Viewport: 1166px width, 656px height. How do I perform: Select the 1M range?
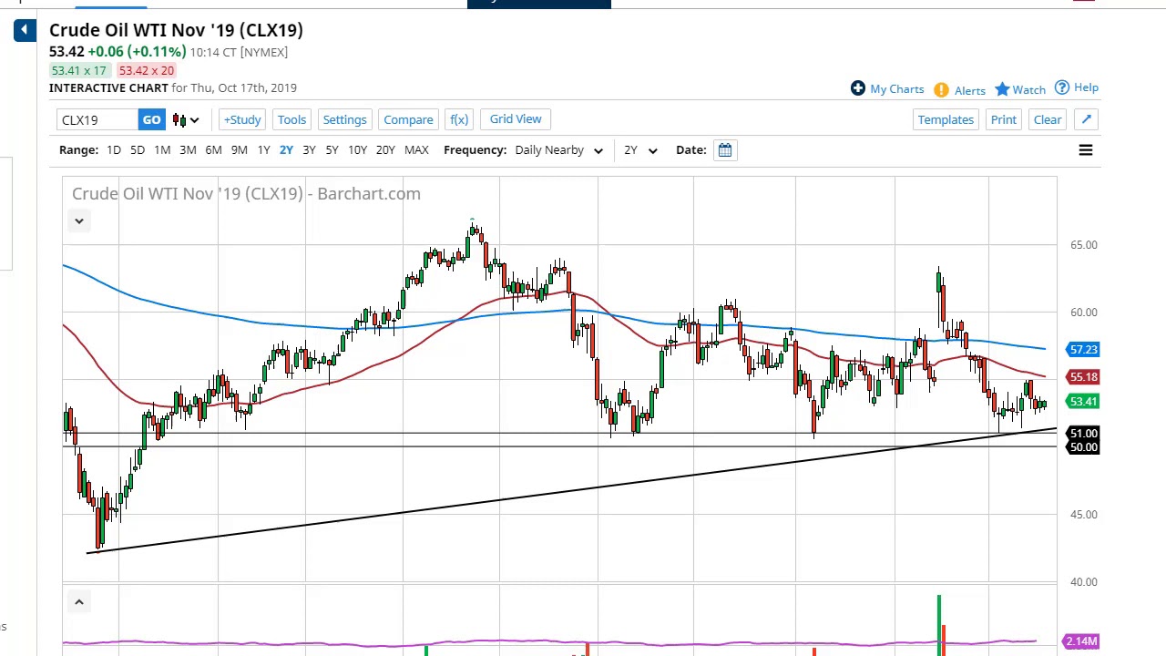[x=162, y=149]
